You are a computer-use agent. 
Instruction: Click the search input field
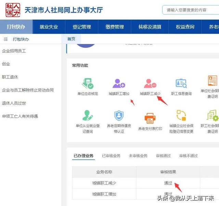[x=191, y=10]
